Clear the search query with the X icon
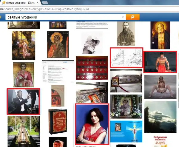This screenshot has height=147, width=179. pos(123,17)
